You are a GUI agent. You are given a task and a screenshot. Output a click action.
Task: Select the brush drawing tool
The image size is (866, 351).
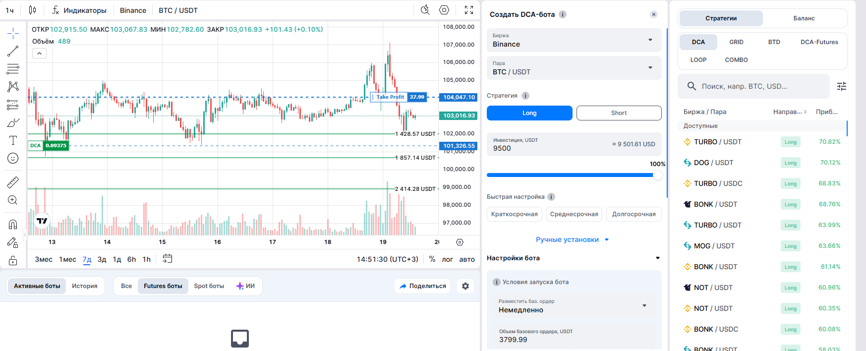[x=13, y=122]
